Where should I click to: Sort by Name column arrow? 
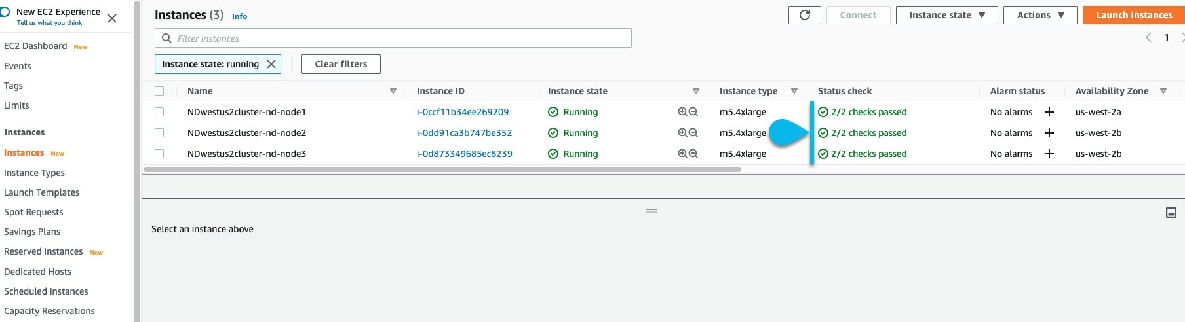(393, 91)
